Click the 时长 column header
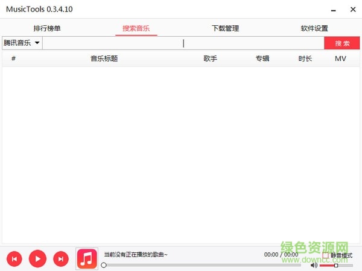Viewport: 362px width, 271px height. click(305, 58)
